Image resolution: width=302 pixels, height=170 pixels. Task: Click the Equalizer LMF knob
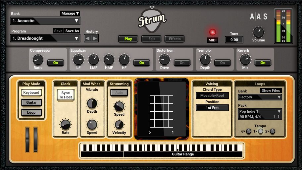pos(94,60)
